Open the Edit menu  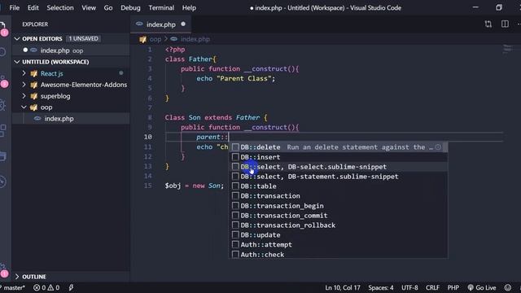coord(33,7)
